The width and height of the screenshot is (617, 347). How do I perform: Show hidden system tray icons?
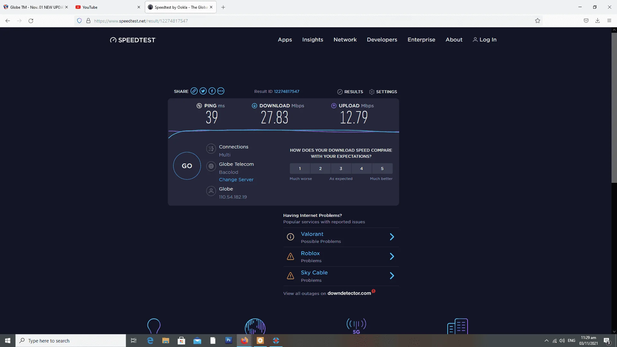[546, 341]
